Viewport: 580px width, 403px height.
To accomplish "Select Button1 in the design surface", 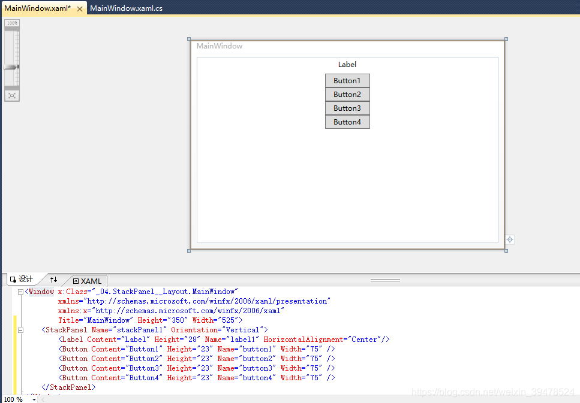I will [347, 80].
